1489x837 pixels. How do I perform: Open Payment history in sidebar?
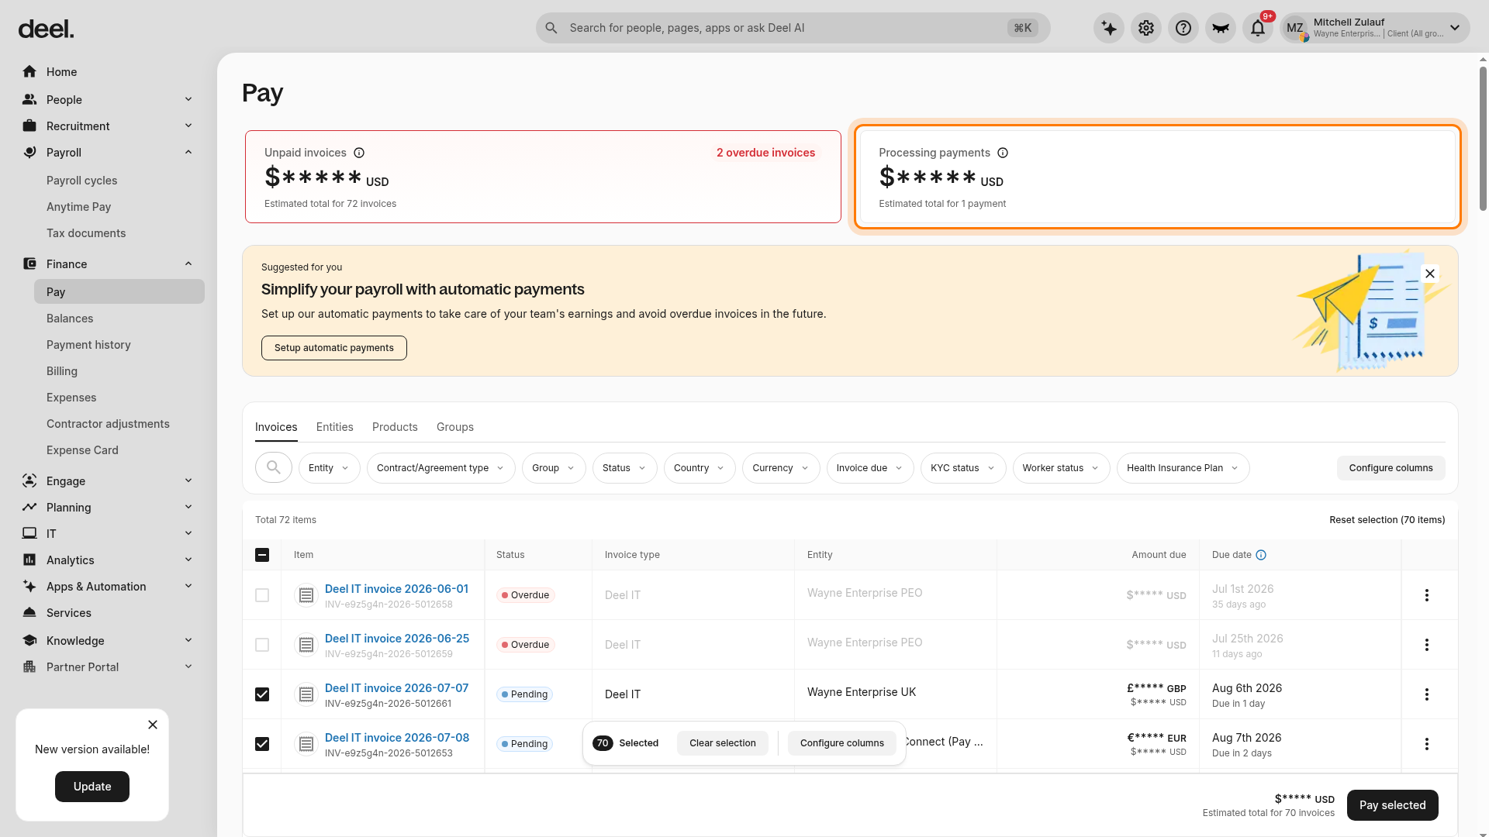point(88,345)
